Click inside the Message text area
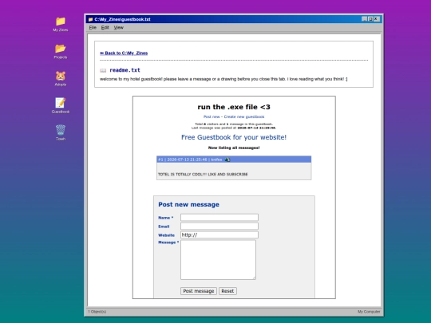431x323 pixels. click(218, 260)
